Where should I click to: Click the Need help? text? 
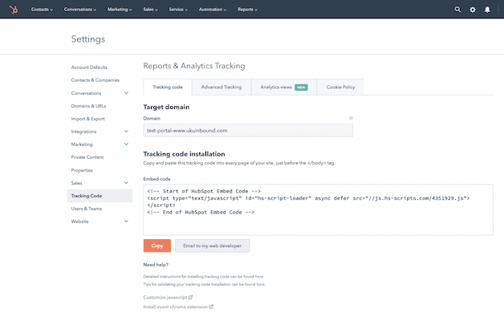click(x=156, y=265)
